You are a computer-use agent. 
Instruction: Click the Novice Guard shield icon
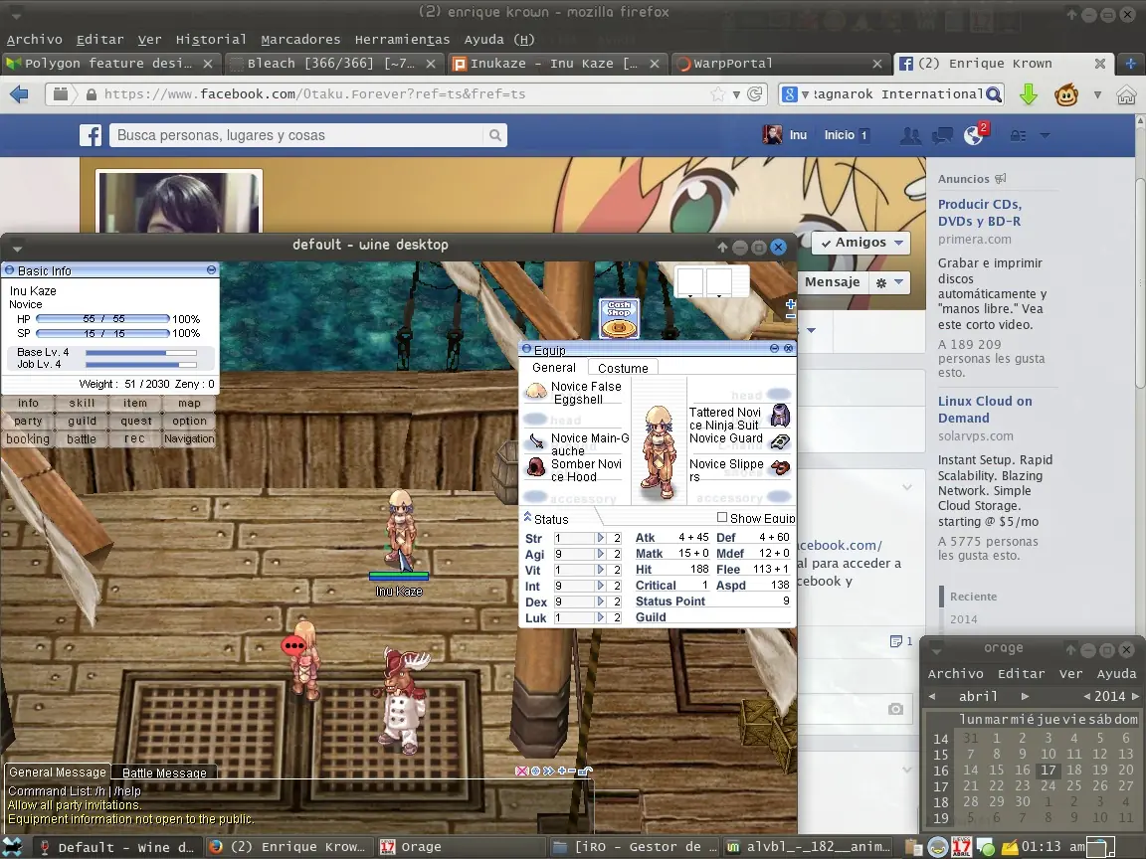click(781, 441)
